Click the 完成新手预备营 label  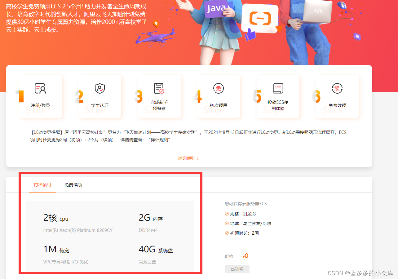pos(159,105)
